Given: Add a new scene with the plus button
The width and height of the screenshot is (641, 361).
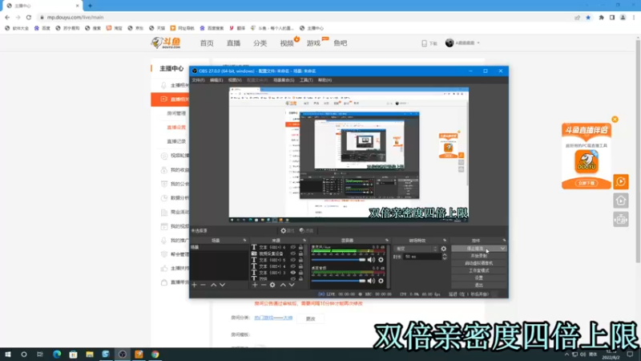Looking at the screenshot, I should click(x=194, y=285).
